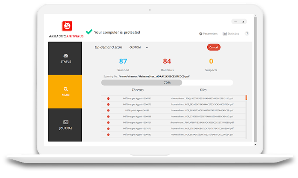Click file path of Pdf.Dropper.Agent-1506750 row
Image resolution: width=298 pixels, height=178 pixels.
[x=202, y=98]
